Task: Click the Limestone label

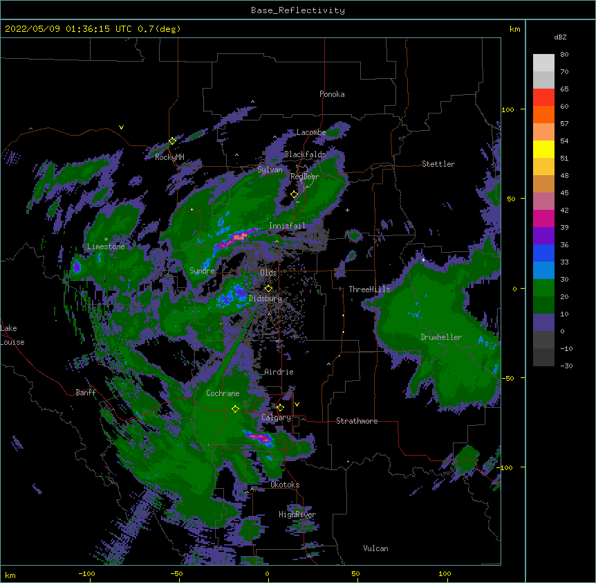Action: coord(106,246)
